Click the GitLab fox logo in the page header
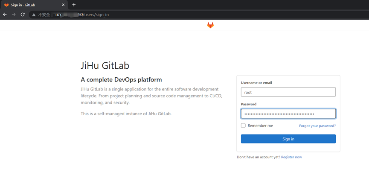The height and width of the screenshot is (175, 369). click(210, 25)
